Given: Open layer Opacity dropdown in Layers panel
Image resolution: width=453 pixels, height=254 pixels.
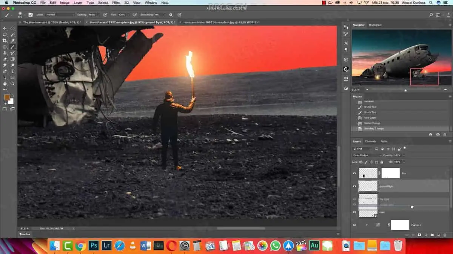Looking at the screenshot, I should 404,155.
